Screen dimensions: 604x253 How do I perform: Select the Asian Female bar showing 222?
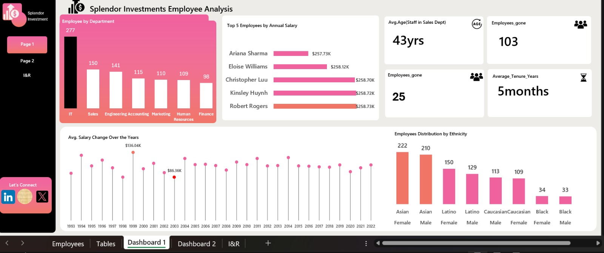(402, 178)
